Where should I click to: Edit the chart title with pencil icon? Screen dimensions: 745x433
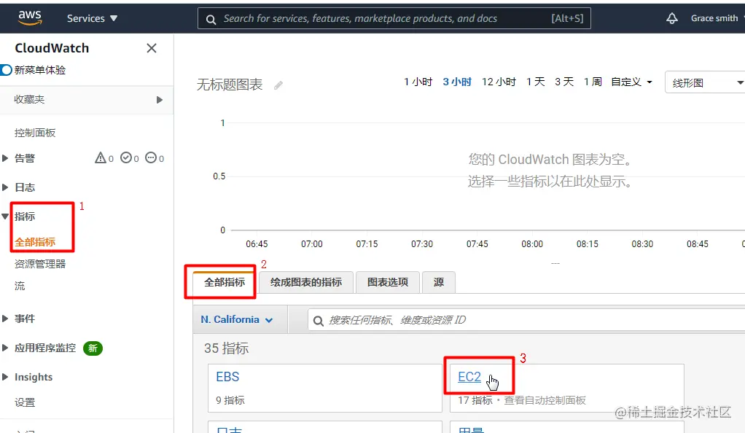[278, 85]
